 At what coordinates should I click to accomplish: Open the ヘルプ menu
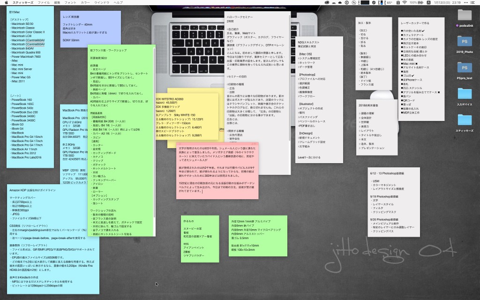tap(118, 2)
